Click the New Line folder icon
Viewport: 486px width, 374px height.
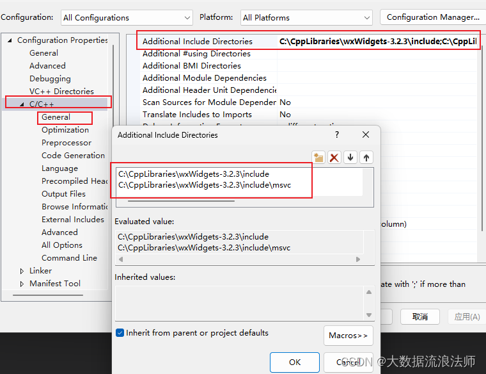click(x=318, y=158)
